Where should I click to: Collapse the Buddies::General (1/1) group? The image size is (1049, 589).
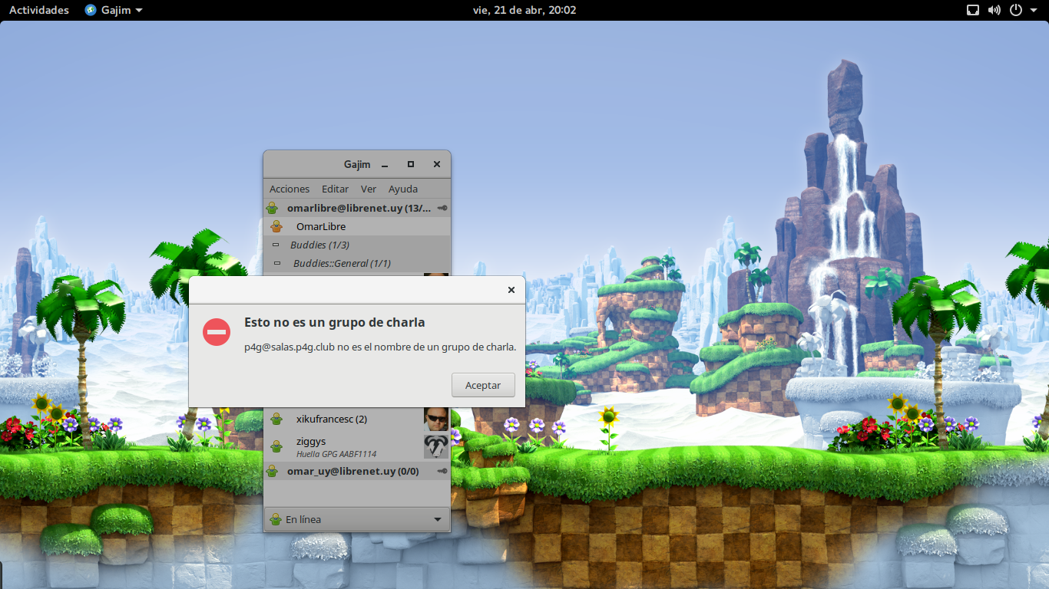[x=276, y=263]
